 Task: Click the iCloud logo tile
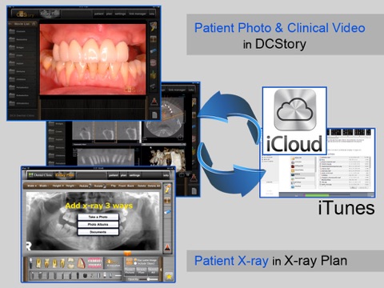tap(294, 121)
